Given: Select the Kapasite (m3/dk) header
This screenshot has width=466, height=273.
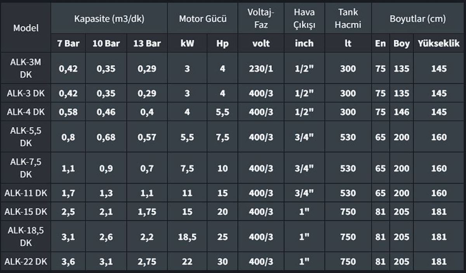Looking at the screenshot, I should [x=109, y=19].
